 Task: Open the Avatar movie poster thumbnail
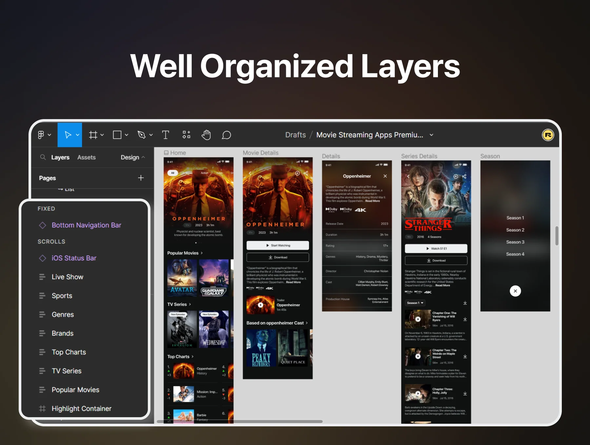[182, 278]
